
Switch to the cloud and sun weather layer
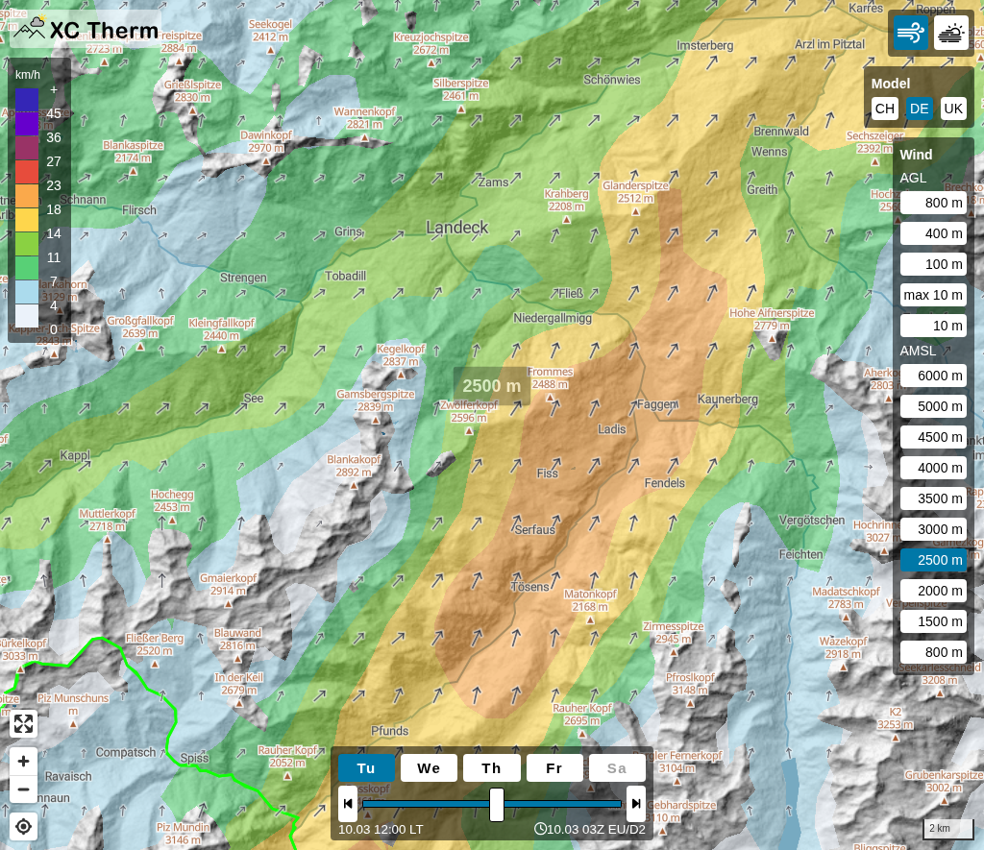coord(951,33)
